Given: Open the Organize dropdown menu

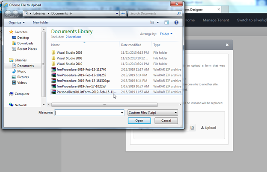Looking at the screenshot, I should 15,22.
